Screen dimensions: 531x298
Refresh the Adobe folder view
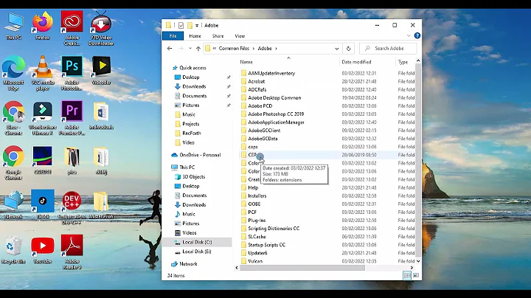(348, 49)
